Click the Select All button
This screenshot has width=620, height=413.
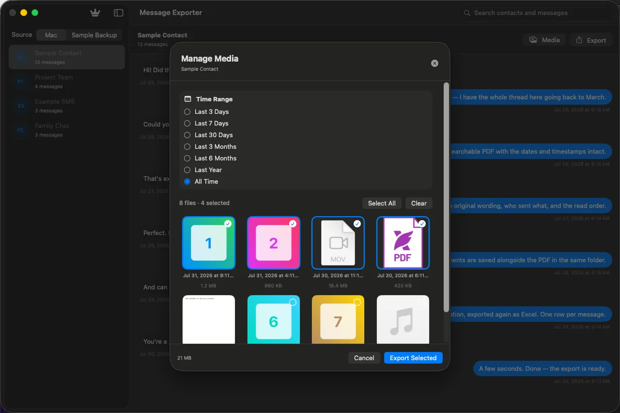click(x=382, y=203)
